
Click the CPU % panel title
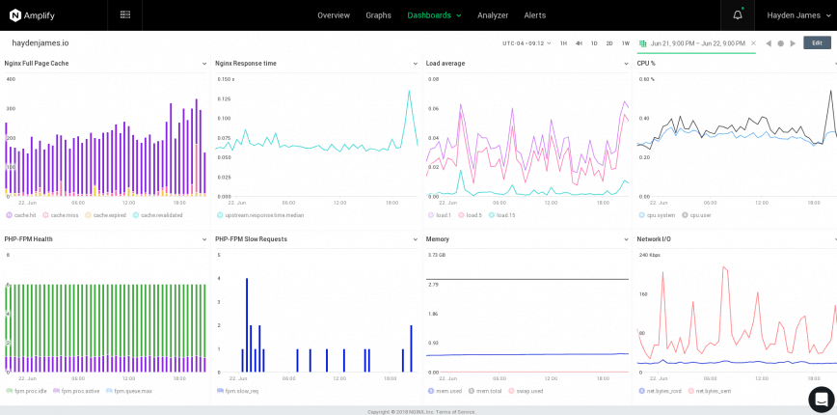pos(646,64)
